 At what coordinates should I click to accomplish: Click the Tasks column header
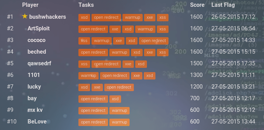[x=86, y=5]
